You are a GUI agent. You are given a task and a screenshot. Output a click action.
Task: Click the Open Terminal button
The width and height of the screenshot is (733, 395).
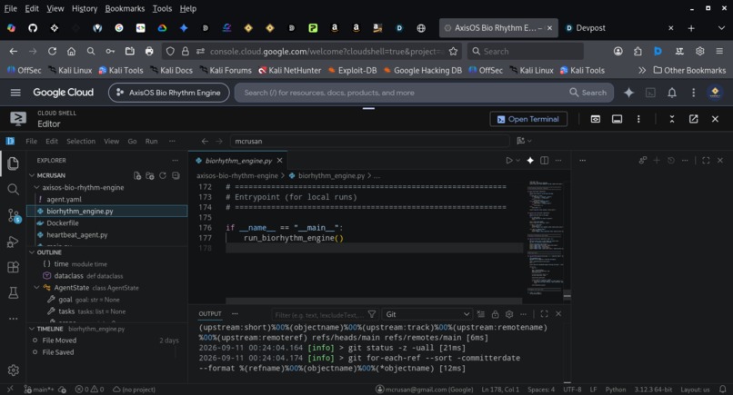(x=528, y=119)
